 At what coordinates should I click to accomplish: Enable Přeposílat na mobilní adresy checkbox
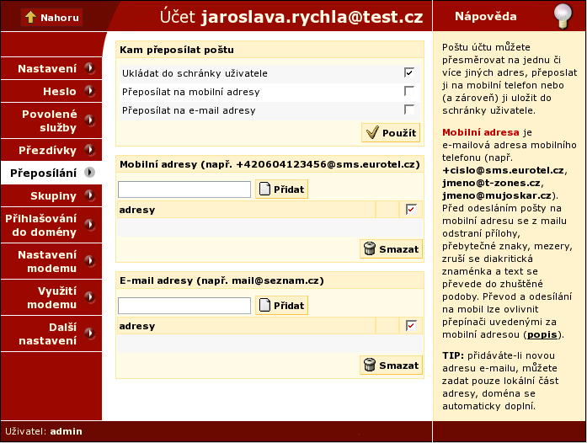pos(409,91)
